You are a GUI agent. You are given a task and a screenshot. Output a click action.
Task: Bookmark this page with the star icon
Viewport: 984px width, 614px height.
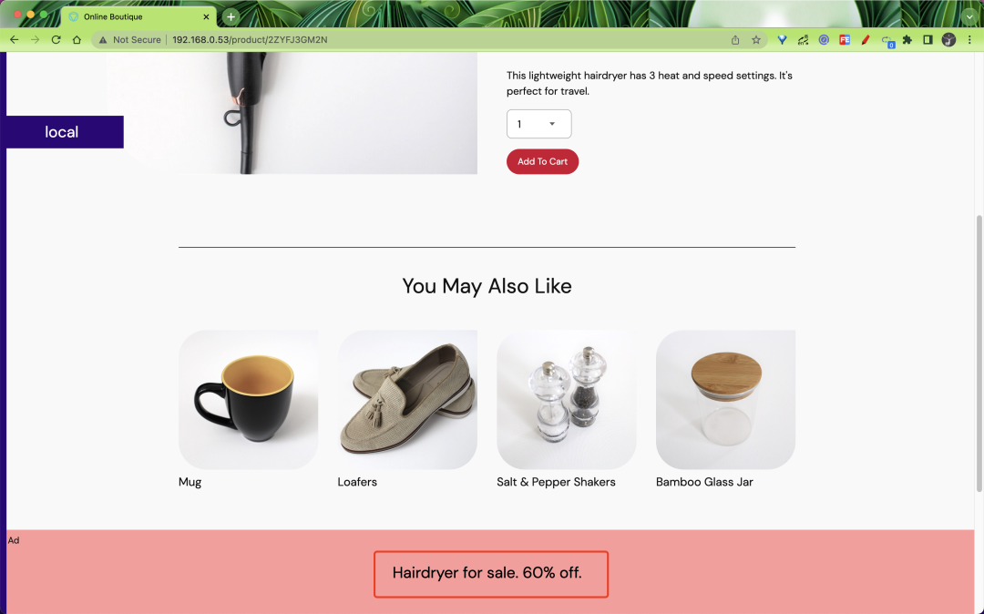[x=756, y=39]
